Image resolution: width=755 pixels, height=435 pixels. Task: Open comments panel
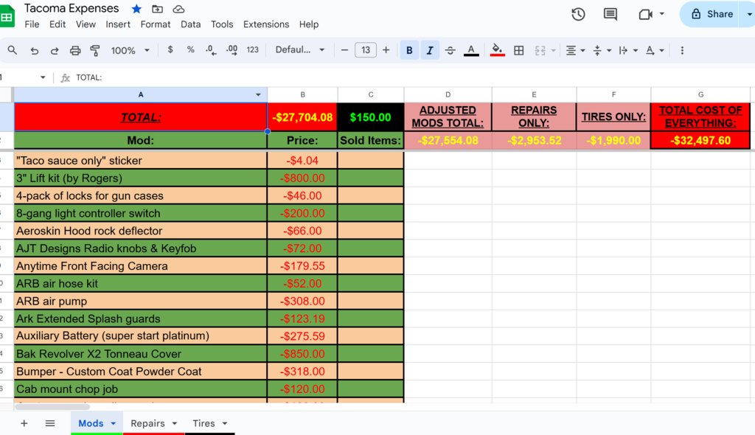610,14
